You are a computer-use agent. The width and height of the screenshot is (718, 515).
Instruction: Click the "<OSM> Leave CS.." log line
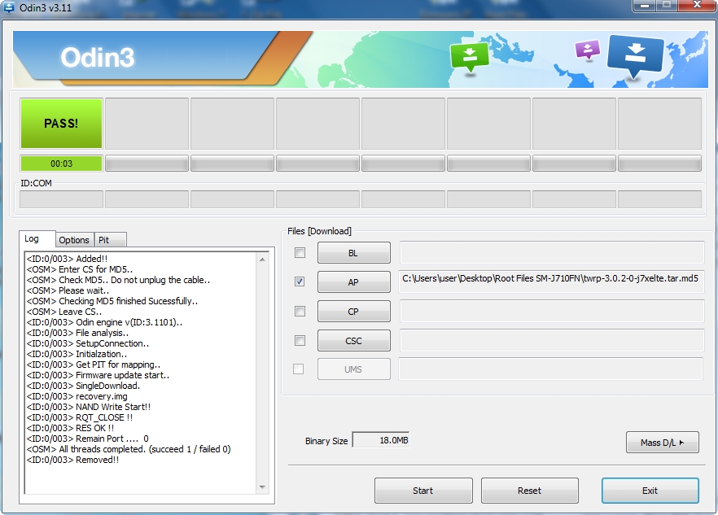64,312
